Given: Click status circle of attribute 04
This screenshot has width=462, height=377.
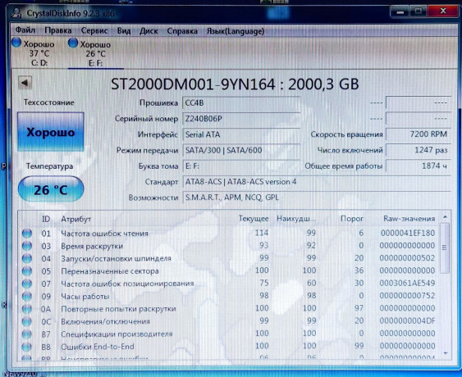Looking at the screenshot, I should (27, 258).
